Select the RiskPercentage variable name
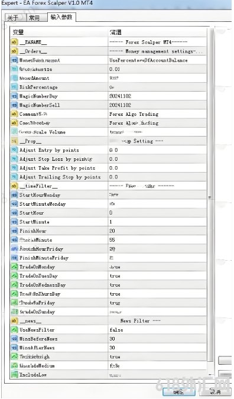The image size is (234, 399). point(38,87)
